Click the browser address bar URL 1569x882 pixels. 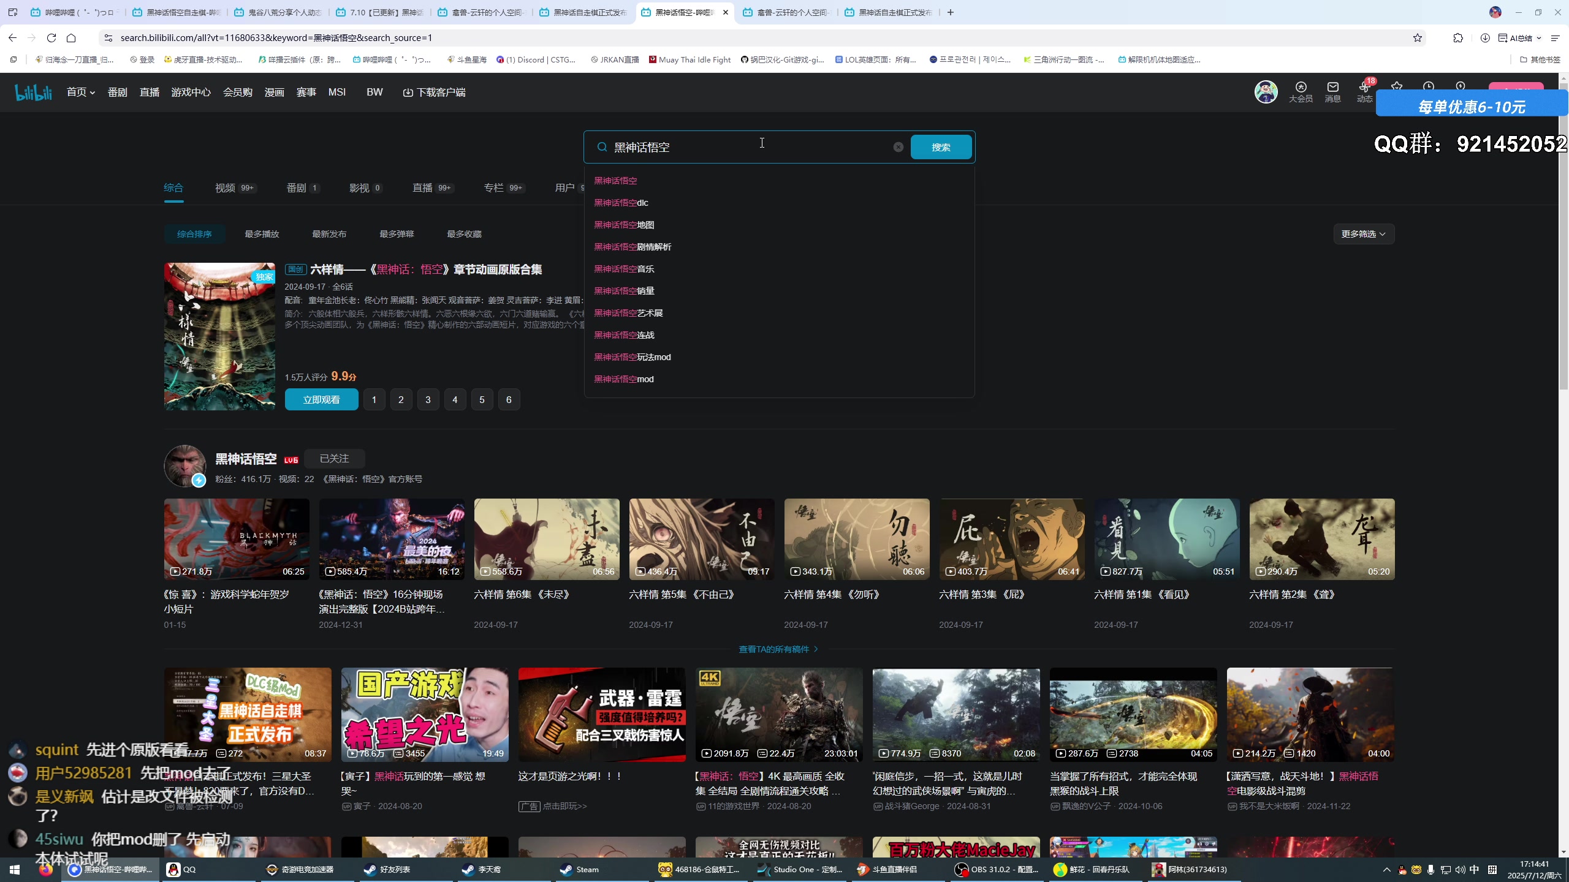coord(276,38)
